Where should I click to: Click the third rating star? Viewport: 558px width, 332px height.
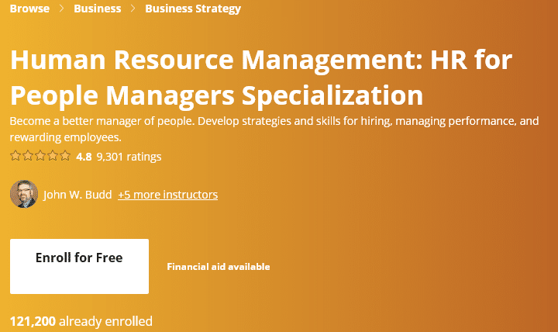[x=40, y=156]
